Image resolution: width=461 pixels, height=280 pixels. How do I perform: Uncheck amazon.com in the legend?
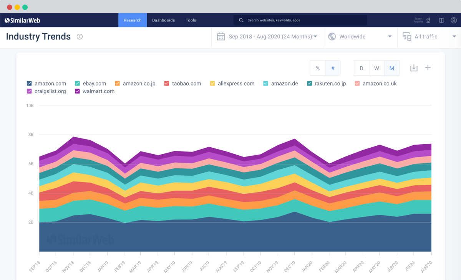(29, 83)
